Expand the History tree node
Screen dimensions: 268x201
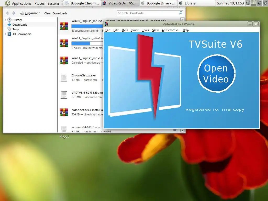(x=5, y=20)
